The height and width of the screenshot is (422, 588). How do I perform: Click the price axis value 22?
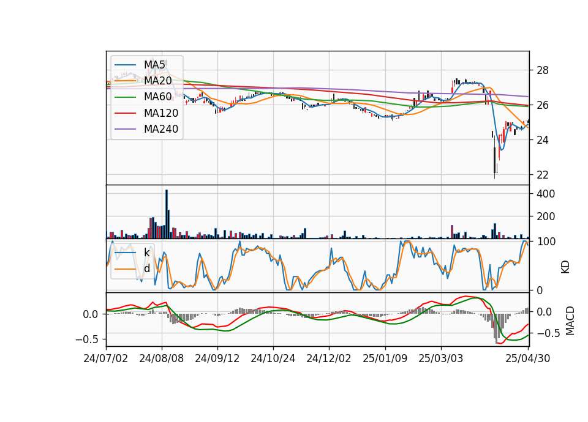(x=542, y=174)
